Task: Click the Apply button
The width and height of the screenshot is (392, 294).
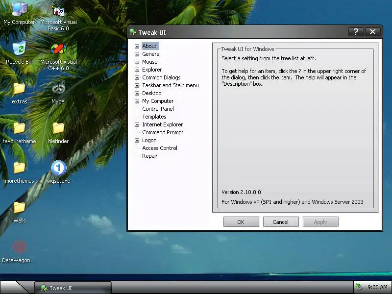Action: point(320,222)
